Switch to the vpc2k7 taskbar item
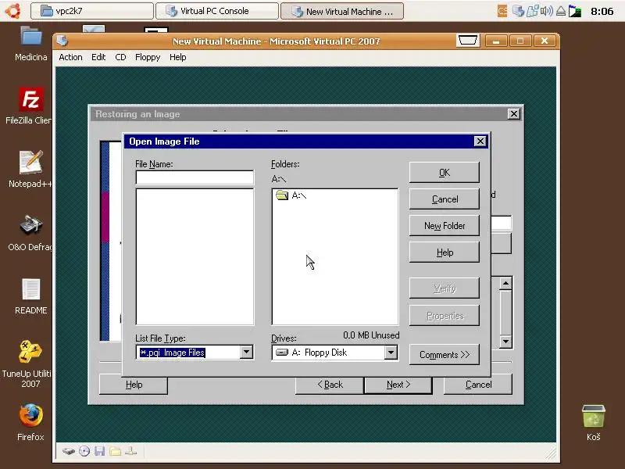 click(92, 11)
